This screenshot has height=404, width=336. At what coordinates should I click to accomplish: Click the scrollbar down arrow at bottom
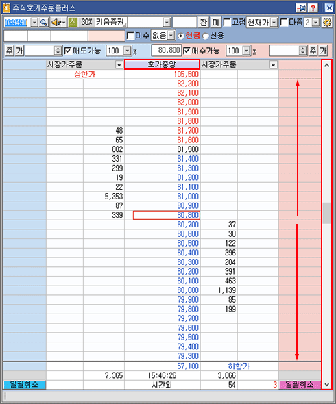pyautogui.click(x=326, y=384)
